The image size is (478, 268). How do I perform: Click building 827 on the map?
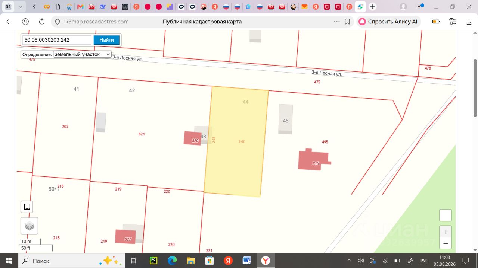click(125, 237)
